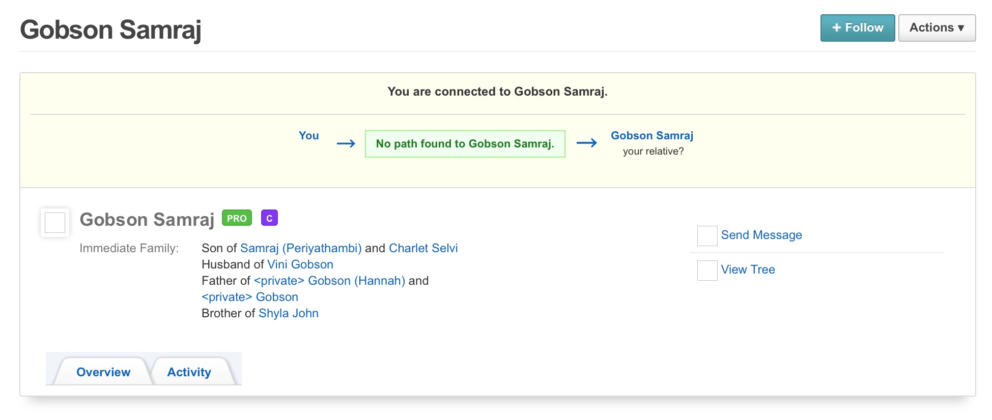The height and width of the screenshot is (420, 992).
Task: Open the second private Gobson child link
Action: point(250,297)
